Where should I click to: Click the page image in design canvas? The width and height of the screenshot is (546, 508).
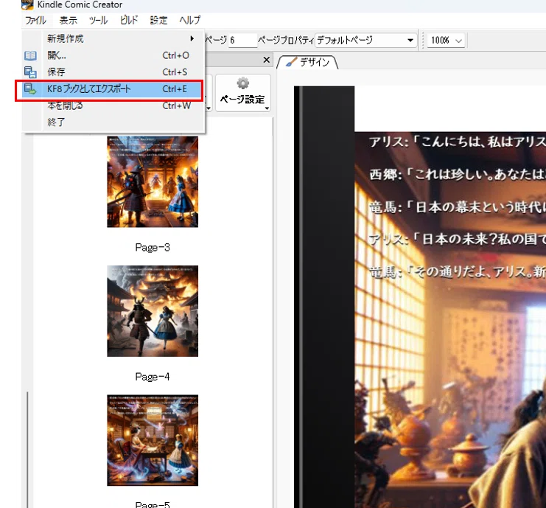click(450, 320)
